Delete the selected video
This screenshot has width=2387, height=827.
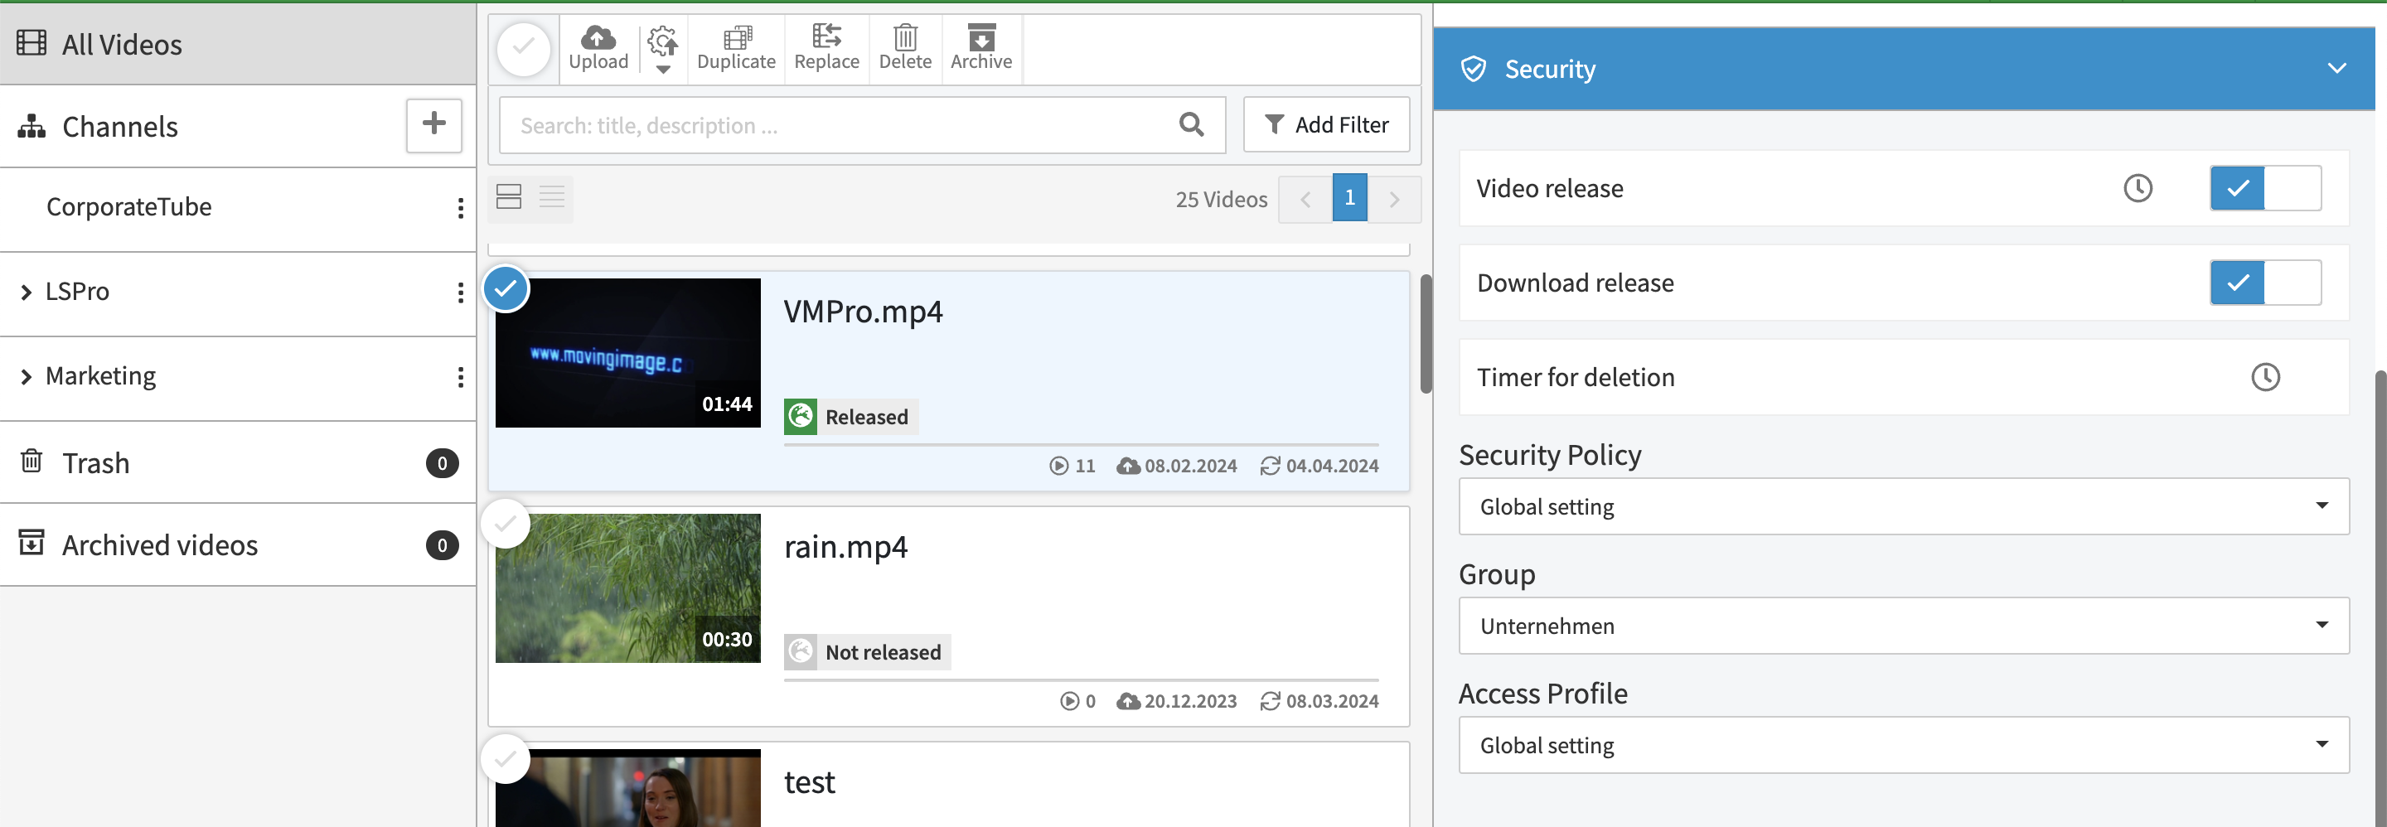[x=905, y=48]
